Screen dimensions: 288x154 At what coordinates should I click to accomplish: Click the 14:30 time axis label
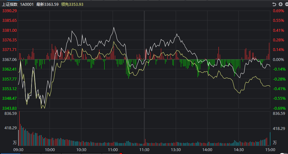pos(239,150)
